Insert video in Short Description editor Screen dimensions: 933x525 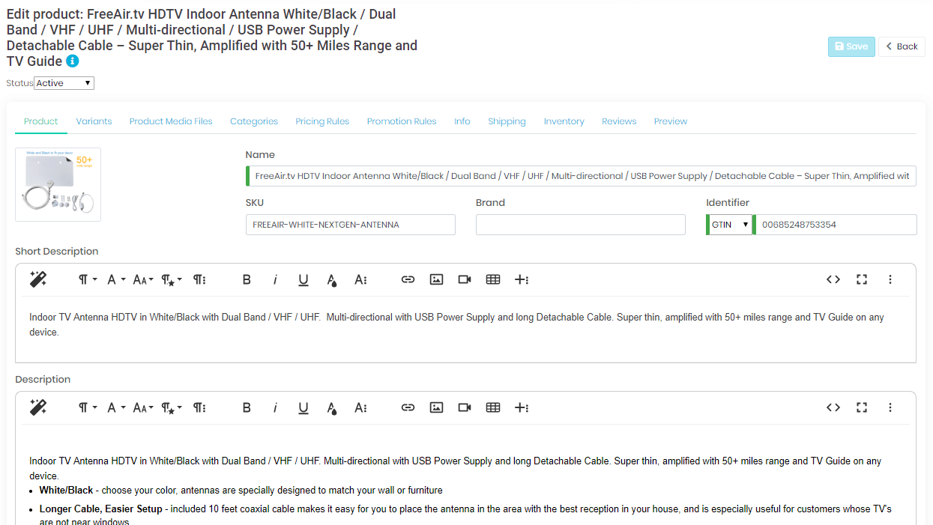[x=465, y=279]
